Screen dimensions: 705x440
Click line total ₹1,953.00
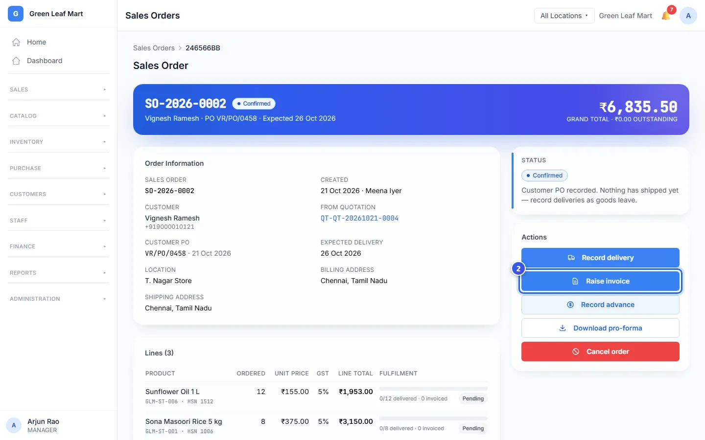coord(356,392)
